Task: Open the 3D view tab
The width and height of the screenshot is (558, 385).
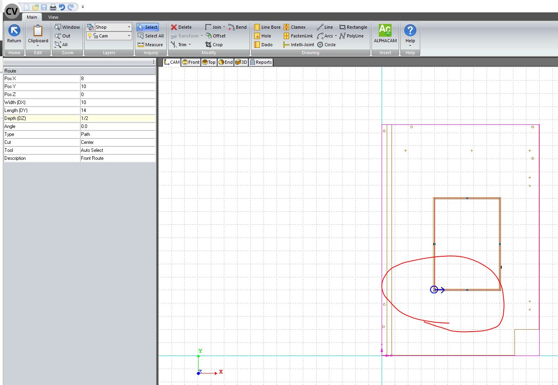Action: click(241, 62)
